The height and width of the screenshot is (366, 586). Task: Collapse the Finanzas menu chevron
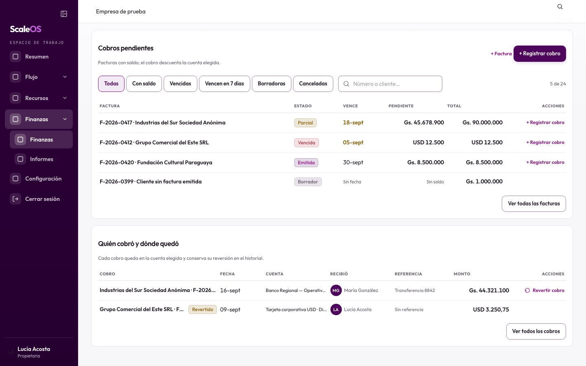(x=65, y=119)
